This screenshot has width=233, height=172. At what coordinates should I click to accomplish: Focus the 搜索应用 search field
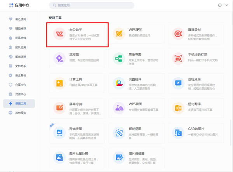click(x=92, y=5)
